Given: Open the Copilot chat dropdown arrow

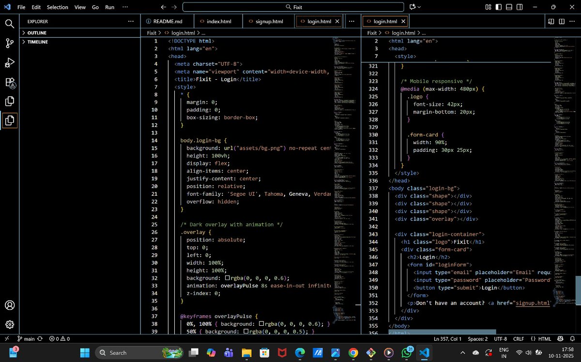Looking at the screenshot, I should [x=419, y=7].
